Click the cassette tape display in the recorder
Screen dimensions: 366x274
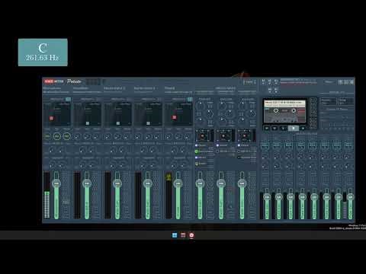(x=284, y=112)
